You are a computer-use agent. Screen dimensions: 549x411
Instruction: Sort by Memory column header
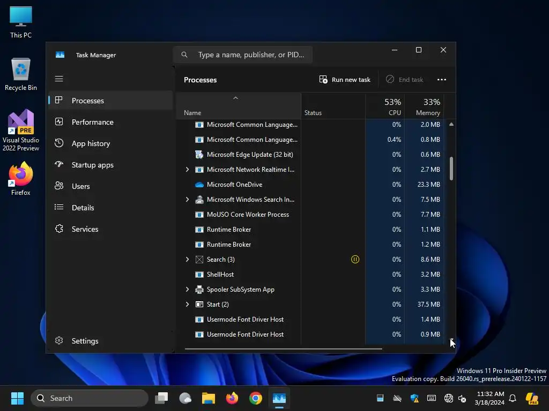[425, 106]
